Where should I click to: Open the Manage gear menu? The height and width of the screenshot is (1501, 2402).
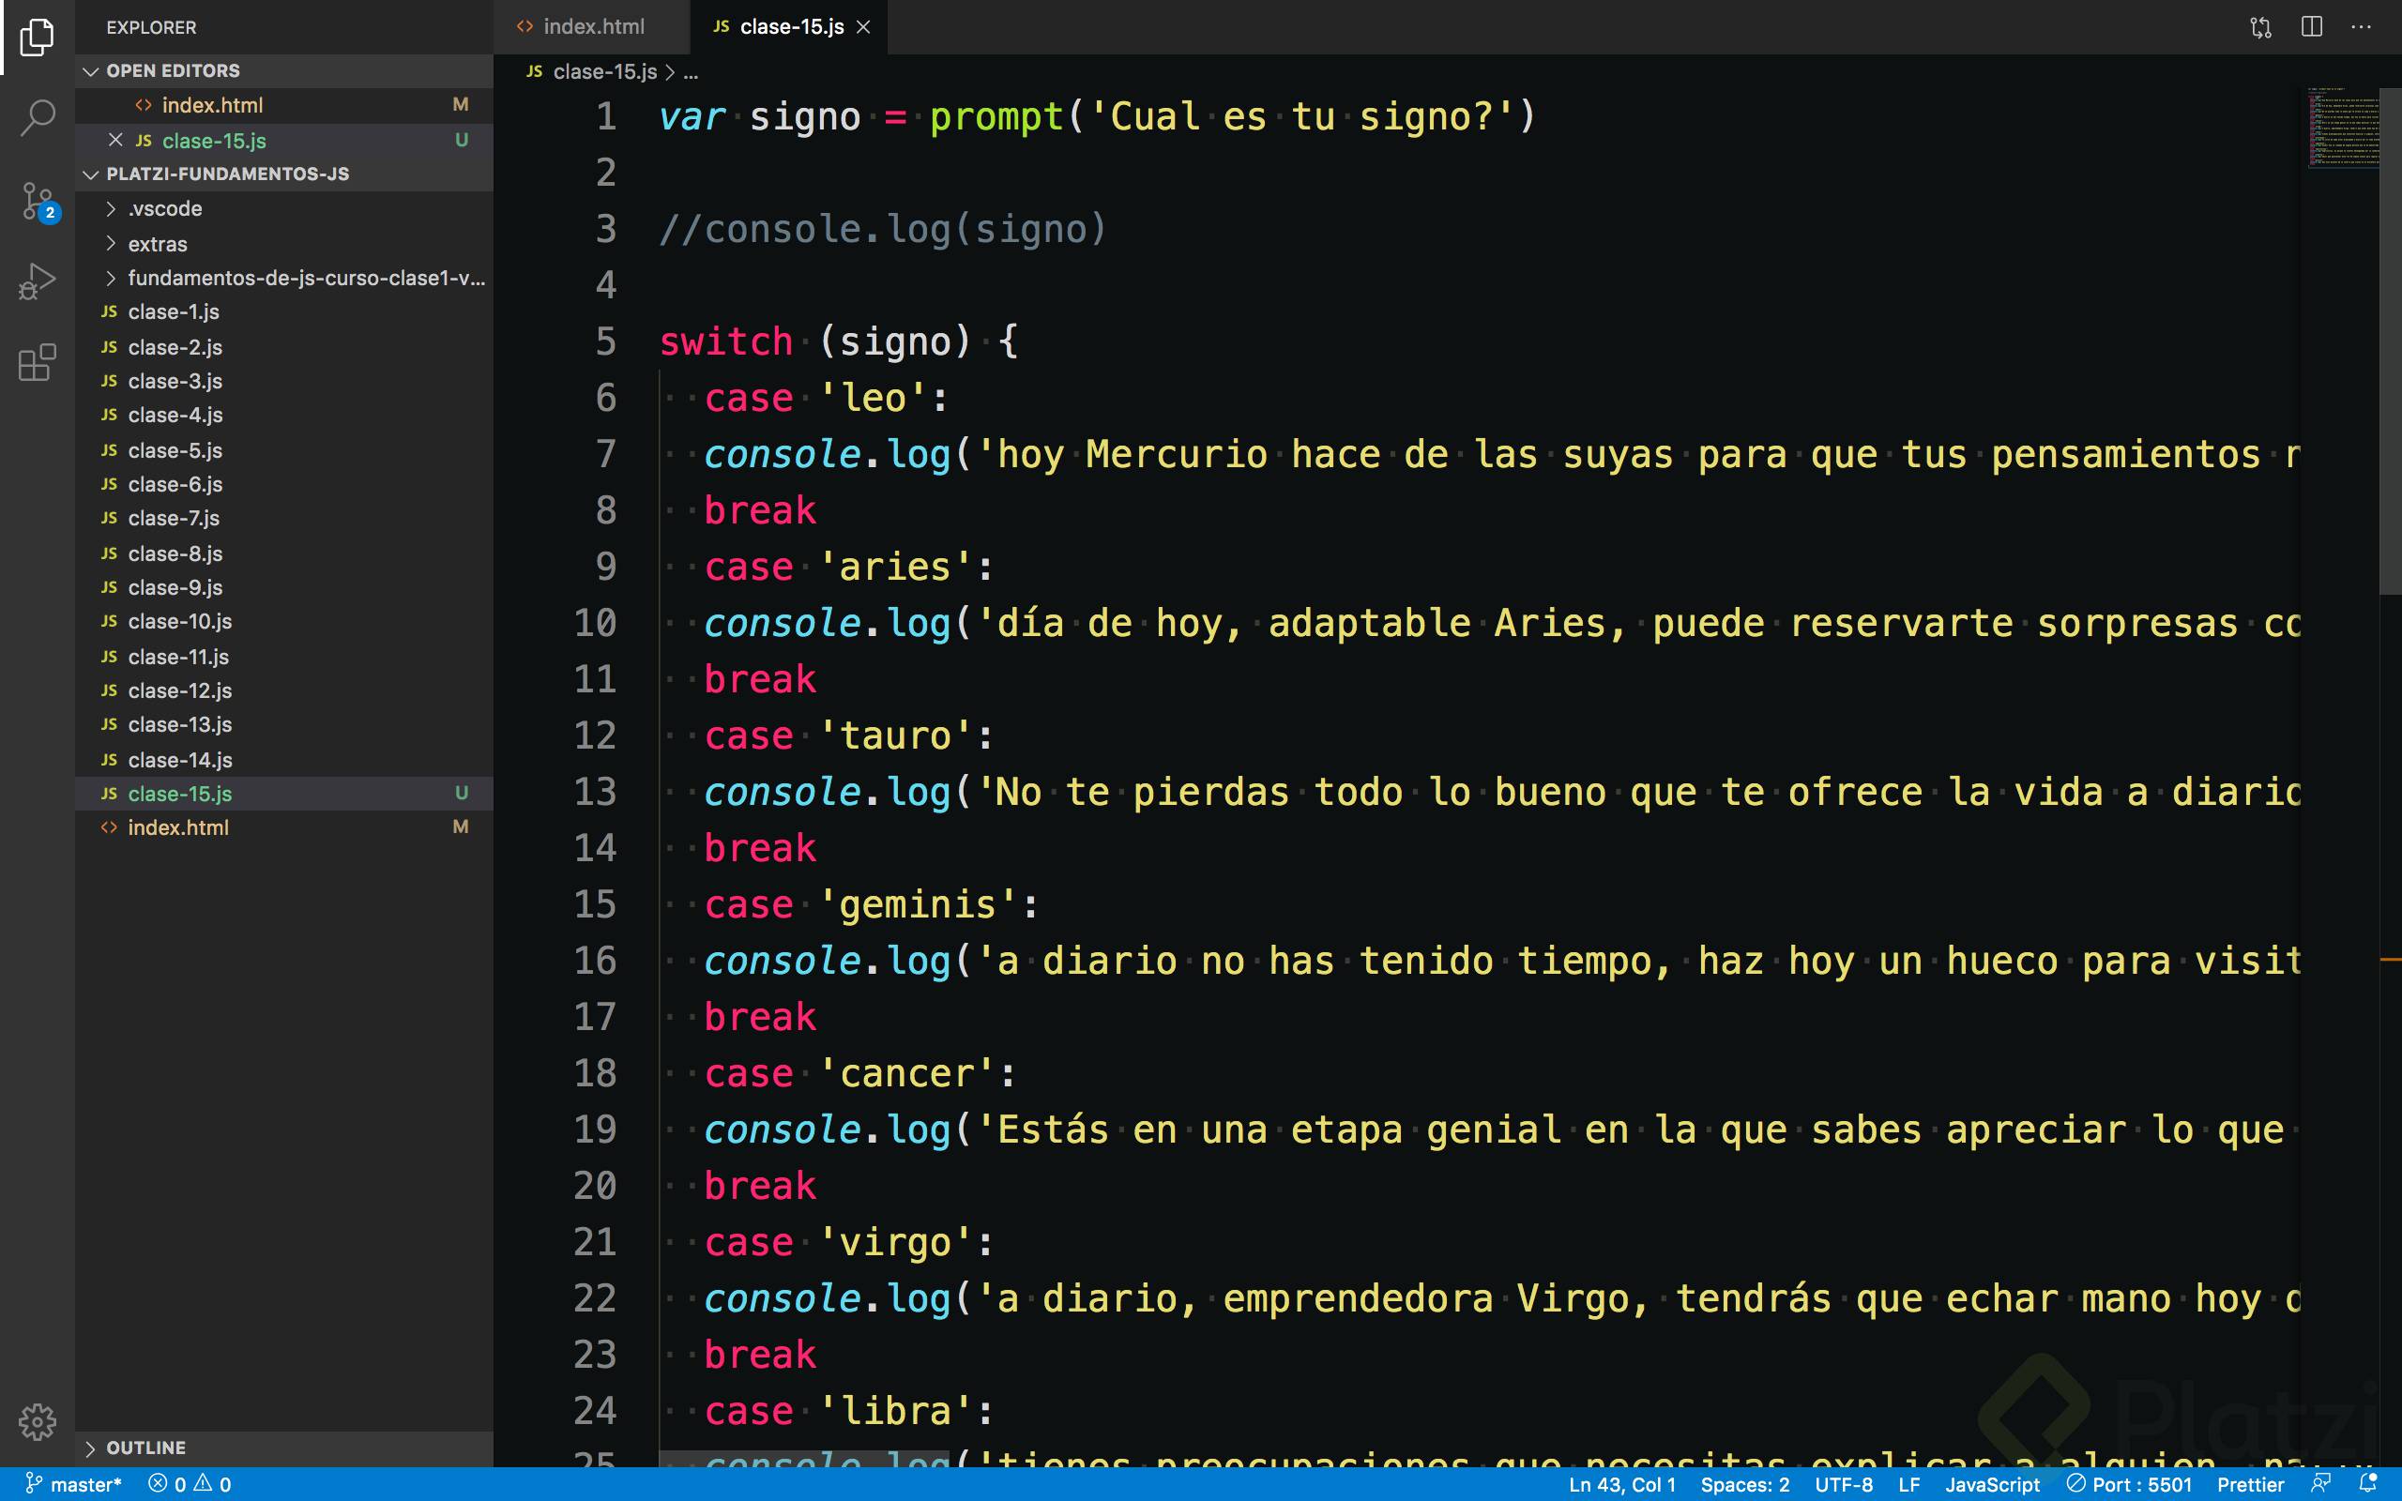(x=37, y=1420)
